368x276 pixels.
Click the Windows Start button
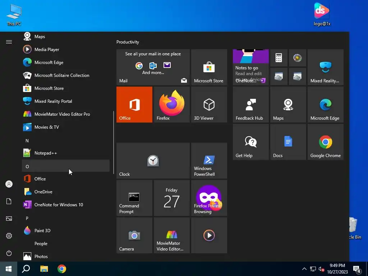(9, 269)
